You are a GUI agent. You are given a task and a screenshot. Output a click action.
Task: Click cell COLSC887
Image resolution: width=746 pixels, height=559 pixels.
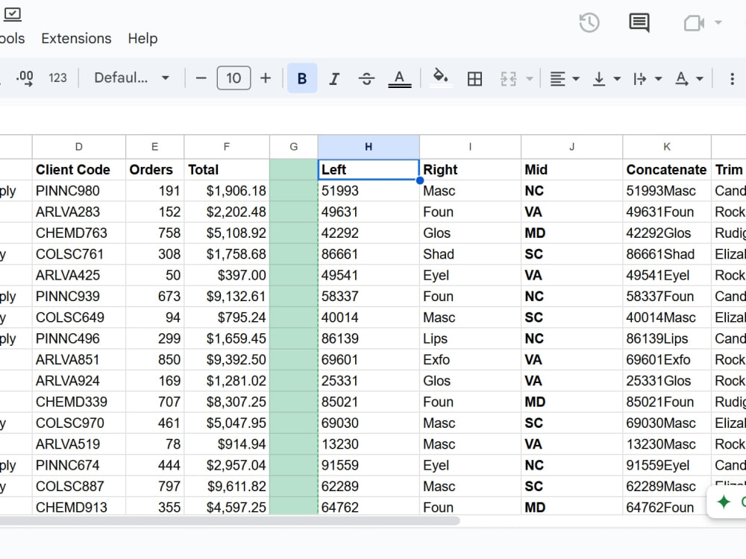coord(79,487)
